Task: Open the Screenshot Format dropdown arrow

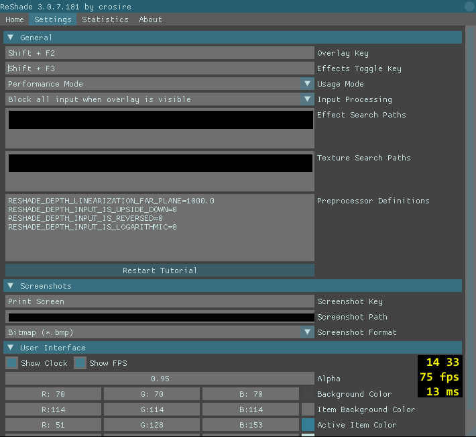Action: [307, 332]
